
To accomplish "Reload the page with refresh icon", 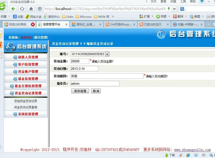I will pos(22,9).
